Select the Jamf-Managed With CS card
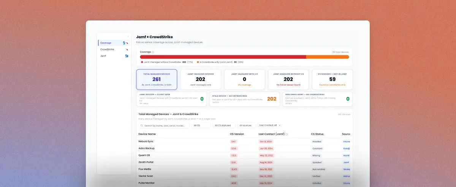456x187 pixels. (x=245, y=79)
